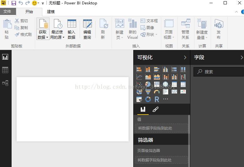Open the Quick Access Toolbar customize arrow

[43, 3]
